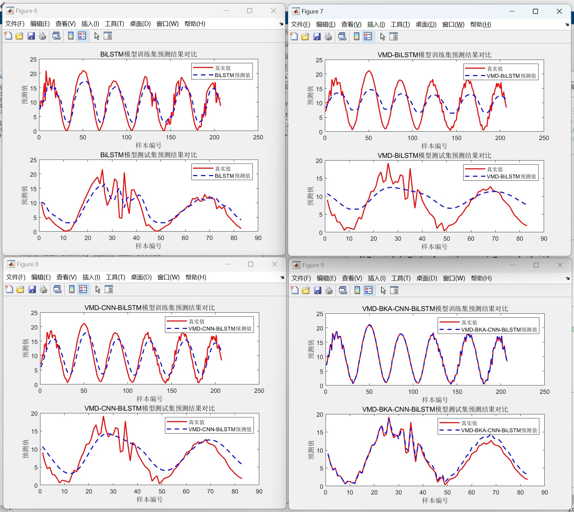Minimize the Figure 7 window
Viewport: 574px width, 512px height.
click(x=512, y=11)
